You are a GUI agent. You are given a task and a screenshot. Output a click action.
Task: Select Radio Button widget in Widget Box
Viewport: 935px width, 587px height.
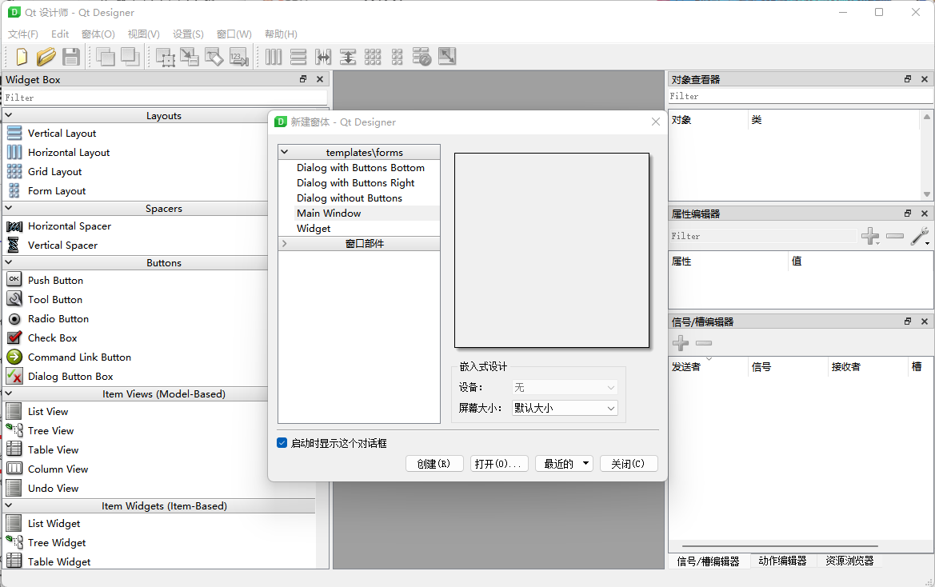(48, 319)
